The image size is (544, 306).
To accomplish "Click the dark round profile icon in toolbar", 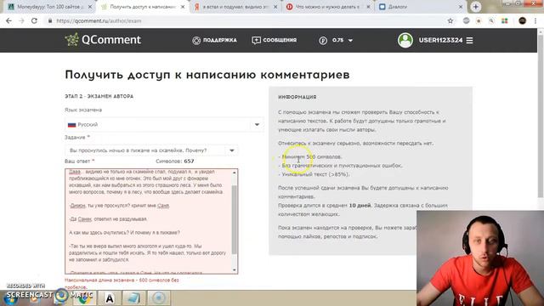I will (x=522, y=20).
